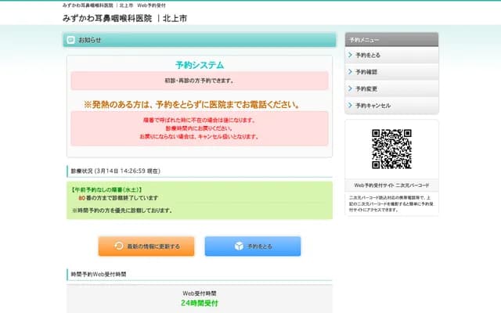Click the 診療状況 timestamp header
The image size is (501, 313).
[x=116, y=170]
